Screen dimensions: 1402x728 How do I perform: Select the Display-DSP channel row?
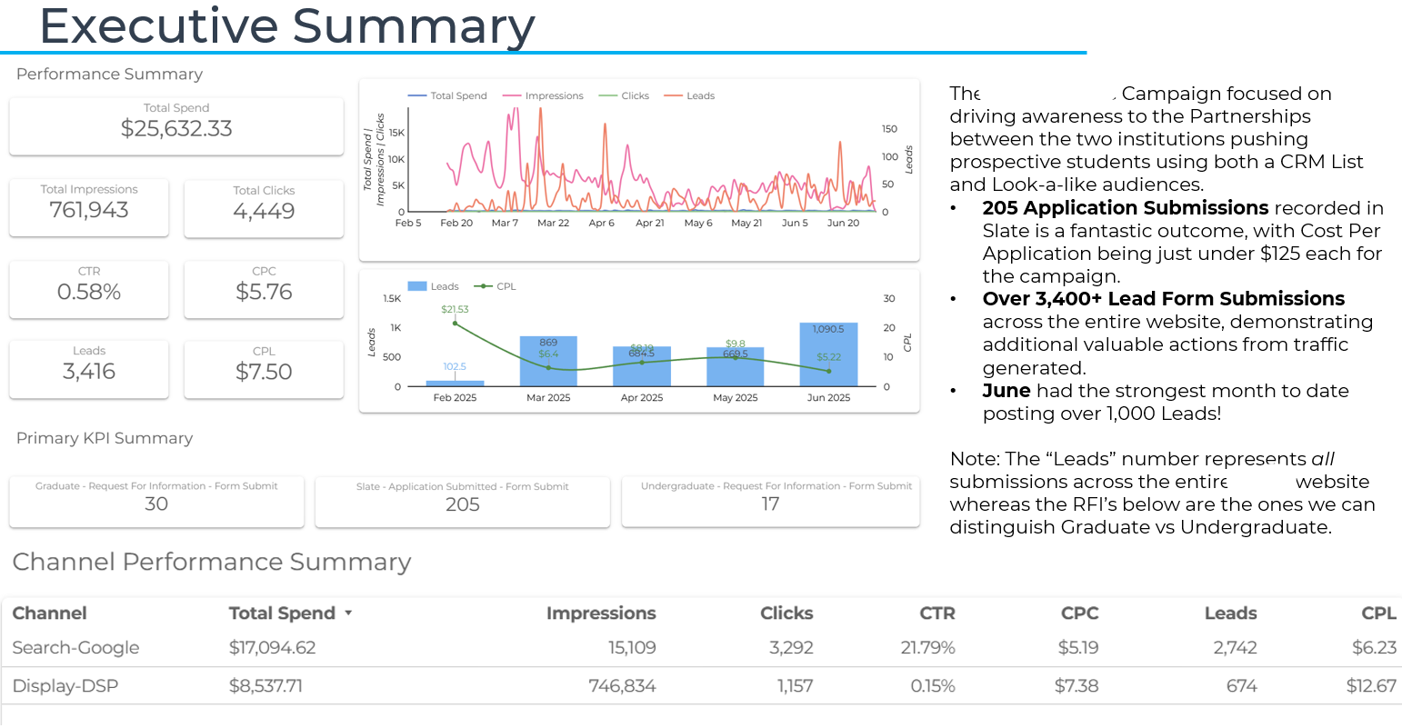click(x=701, y=686)
